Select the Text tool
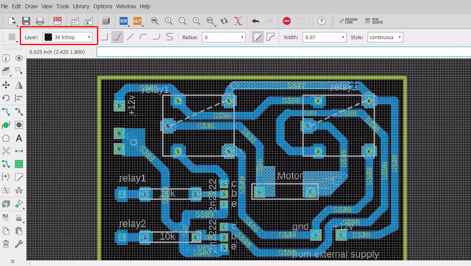The height and width of the screenshot is (266, 471). [x=19, y=138]
